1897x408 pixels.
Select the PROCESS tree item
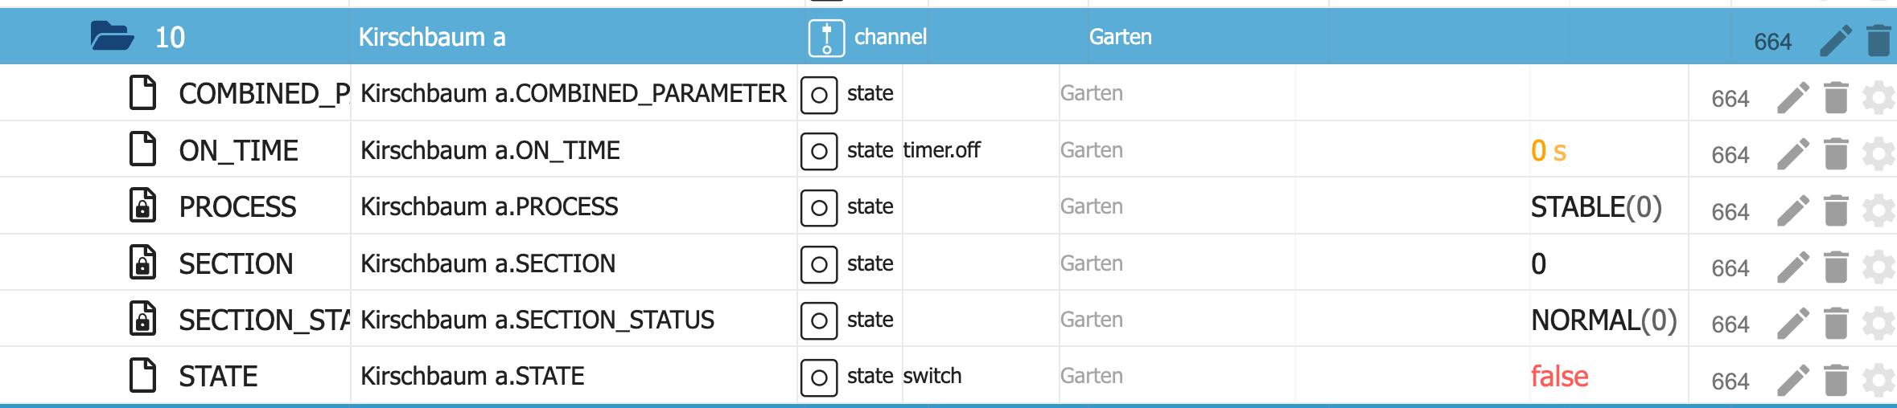pos(237,207)
